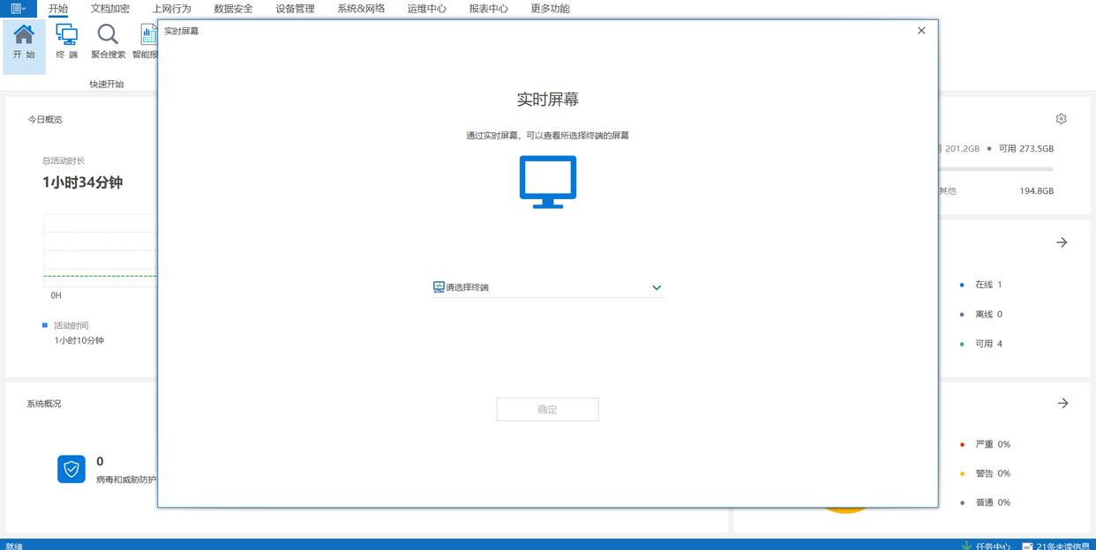The image size is (1096, 550).
Task: Click the 离线 0 status entry
Action: [x=981, y=314]
